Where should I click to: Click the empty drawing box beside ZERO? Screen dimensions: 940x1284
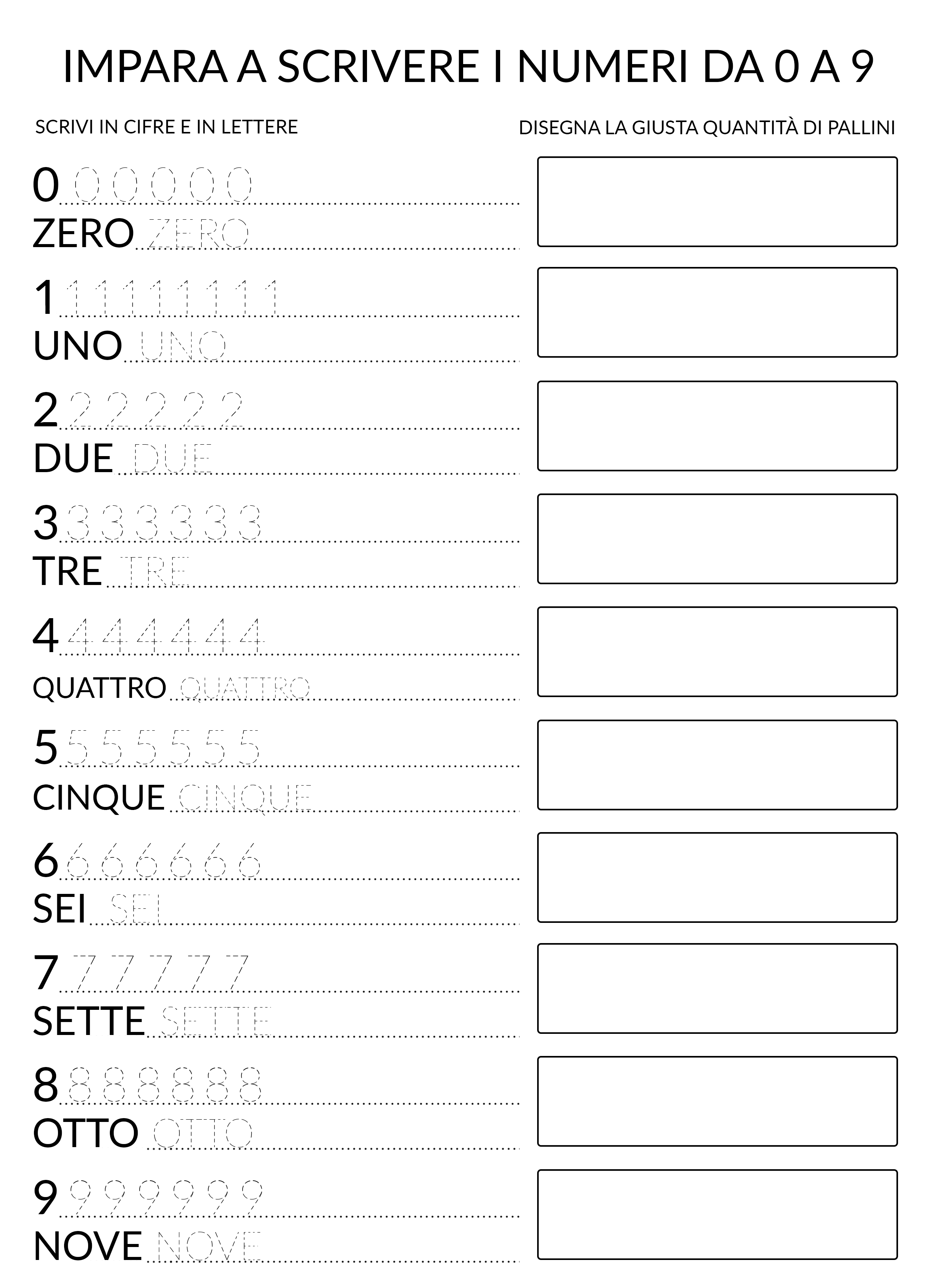(717, 202)
